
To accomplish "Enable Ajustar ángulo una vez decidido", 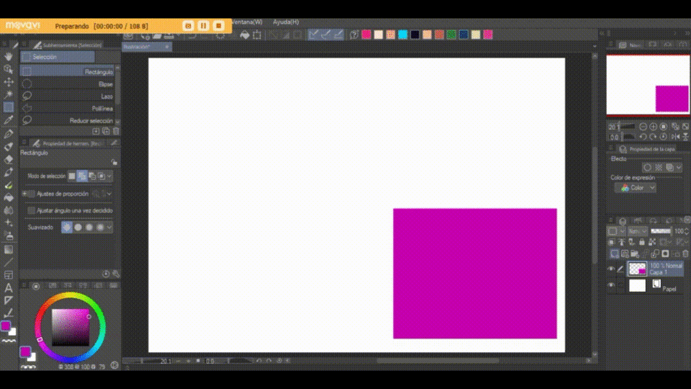I will (x=31, y=211).
